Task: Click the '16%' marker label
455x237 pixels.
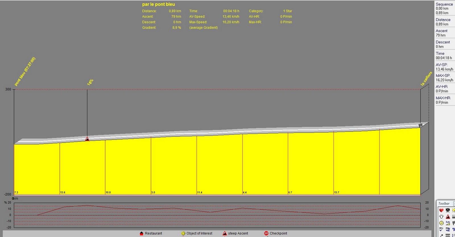Action: click(x=90, y=82)
